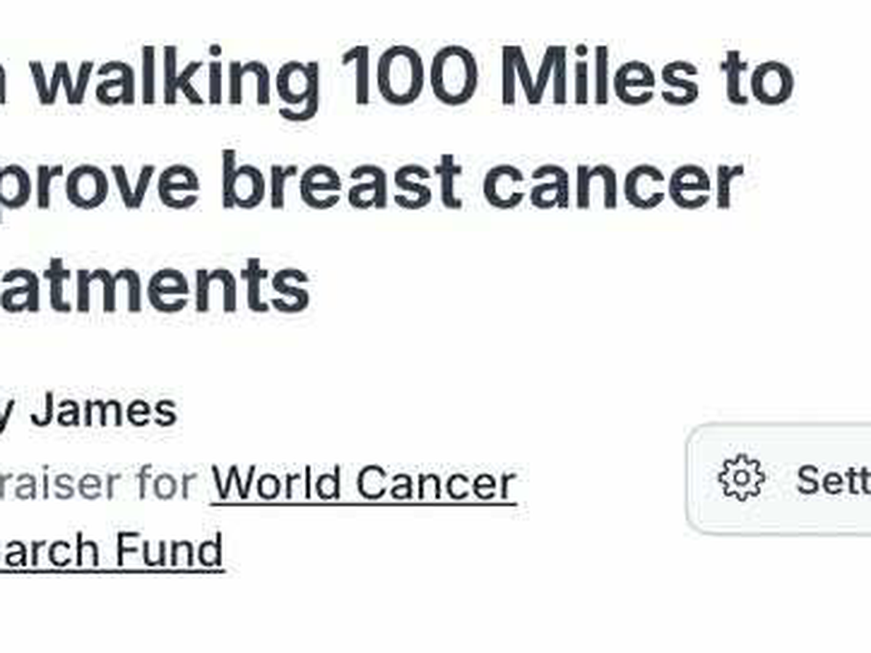Click the headline fragment 'atments'
The height and width of the screenshot is (653, 871).
[154, 285]
